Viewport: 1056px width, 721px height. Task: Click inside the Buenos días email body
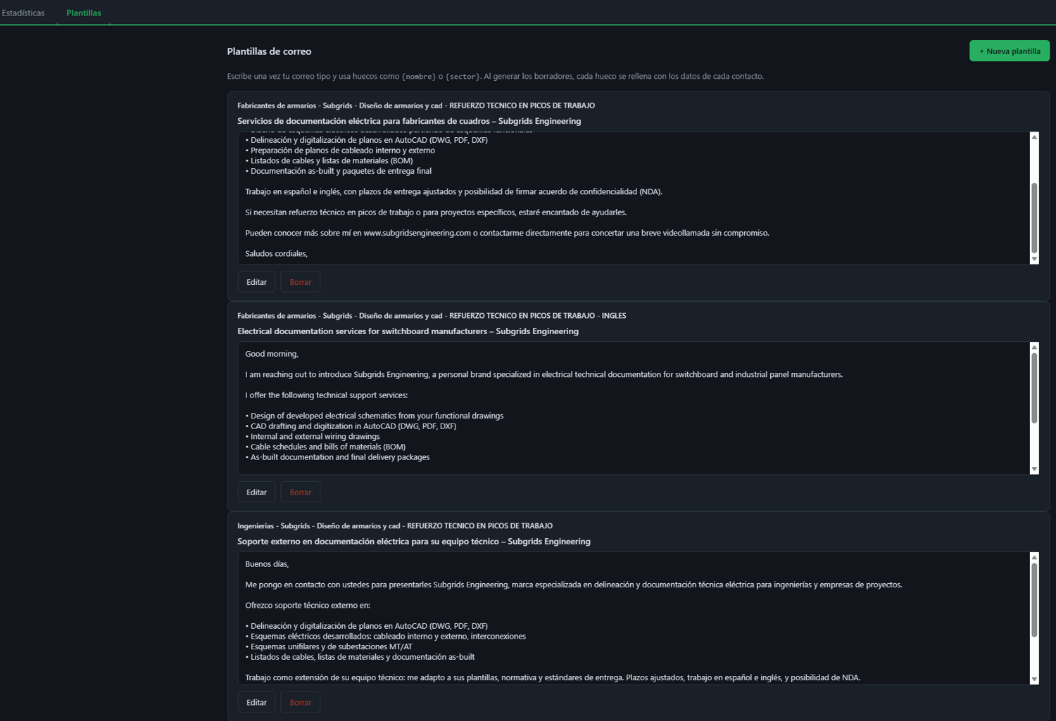coord(634,618)
